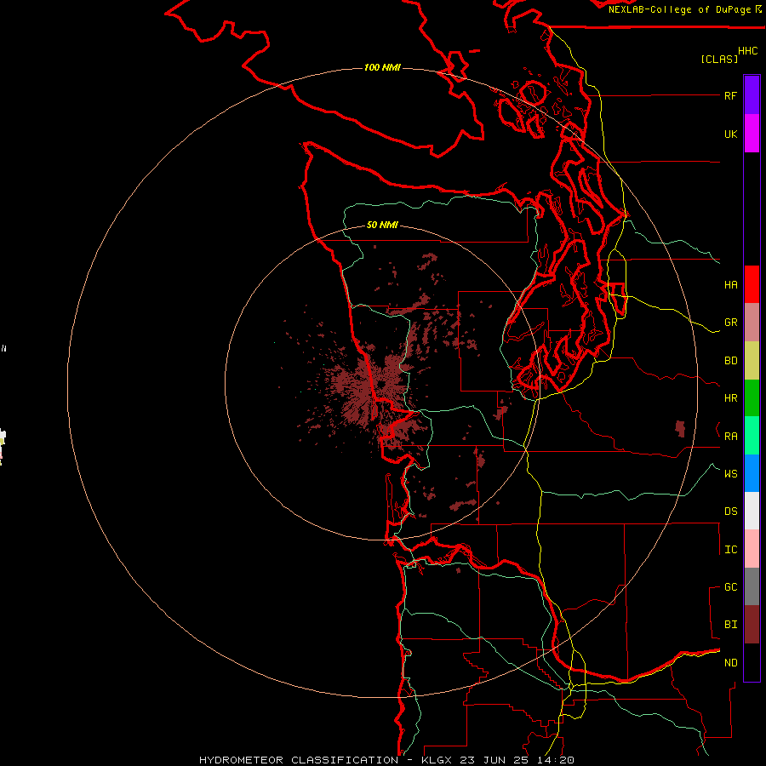Viewport: 766px width, 766px height.
Task: Click the isolated echo blob near the eastern range ring
Action: pyautogui.click(x=680, y=428)
